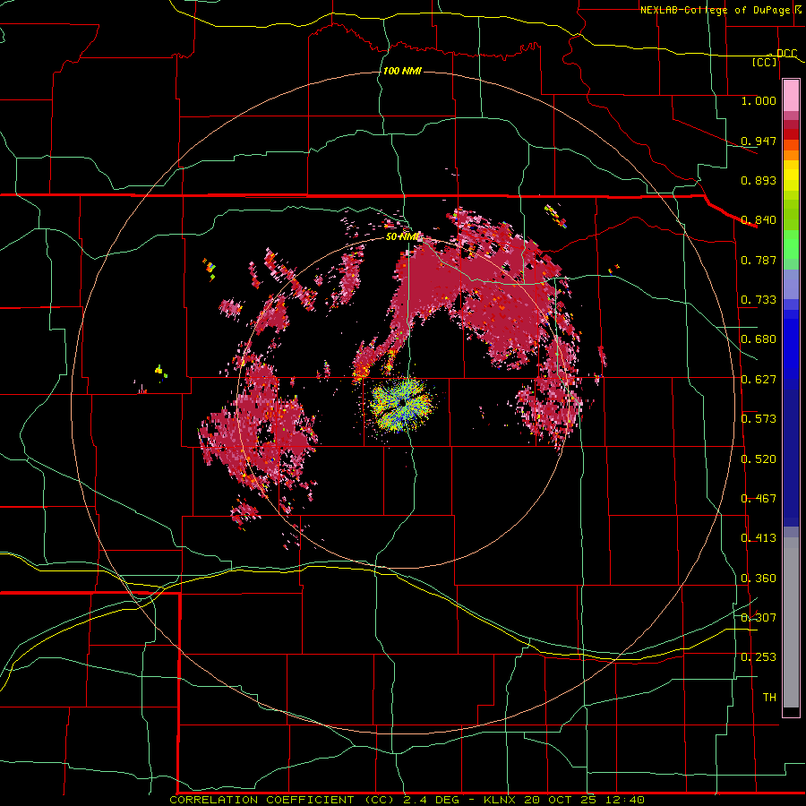Click the KLNX 20 OCT 25 12:40 timestamp
The height and width of the screenshot is (806, 806).
click(x=564, y=800)
